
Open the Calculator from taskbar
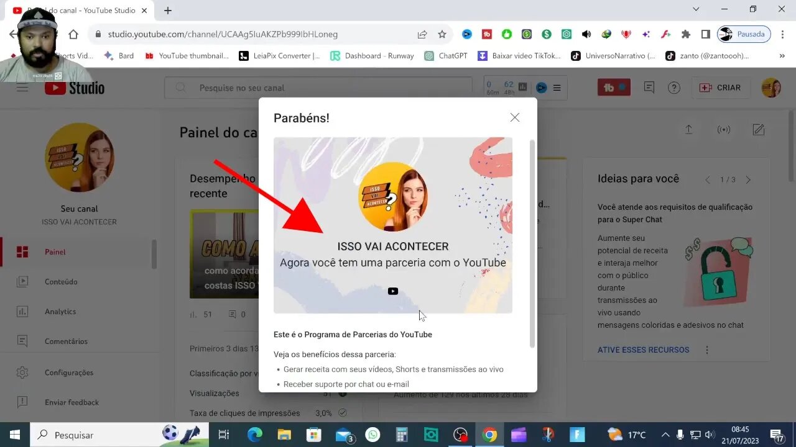pos(402,435)
